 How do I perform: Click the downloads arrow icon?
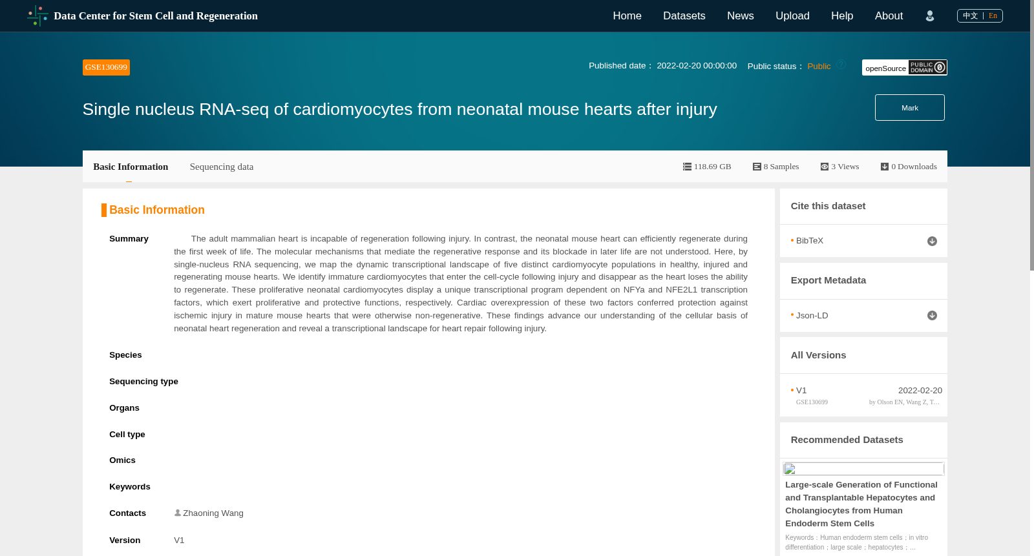coord(885,167)
